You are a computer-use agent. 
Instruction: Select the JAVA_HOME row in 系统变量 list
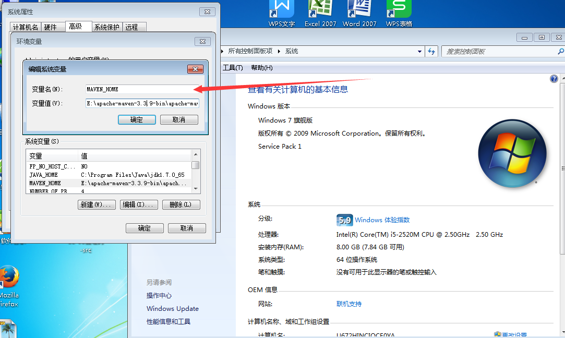78,175
